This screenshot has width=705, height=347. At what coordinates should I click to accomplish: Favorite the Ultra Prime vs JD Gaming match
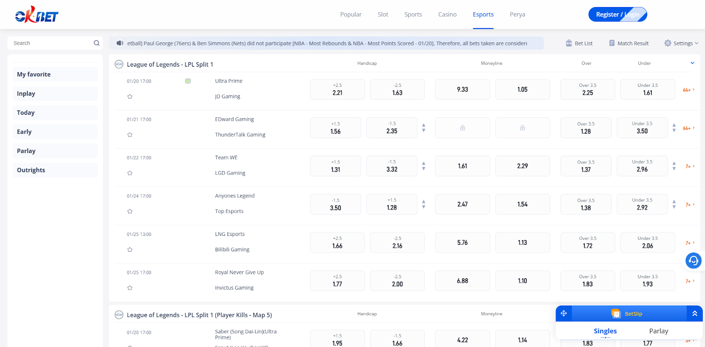[130, 97]
